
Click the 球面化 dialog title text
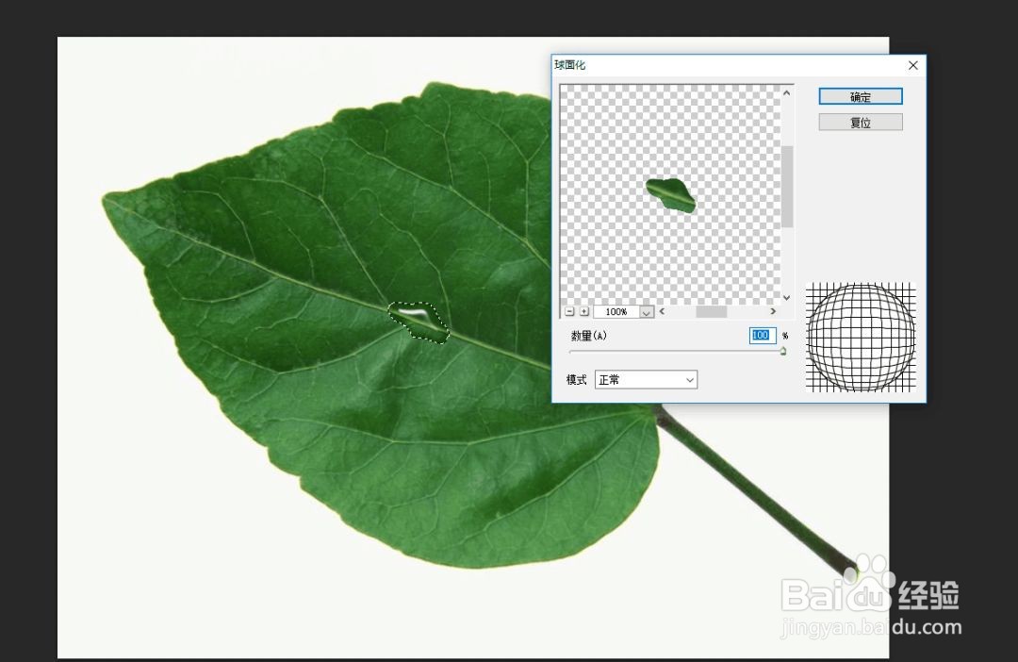pos(570,65)
